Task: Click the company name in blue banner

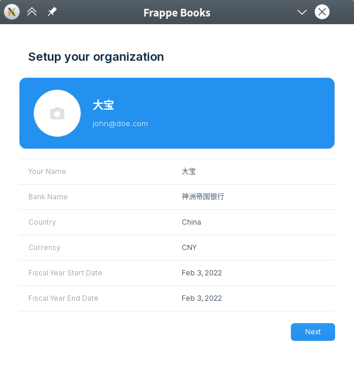Action: coord(103,106)
